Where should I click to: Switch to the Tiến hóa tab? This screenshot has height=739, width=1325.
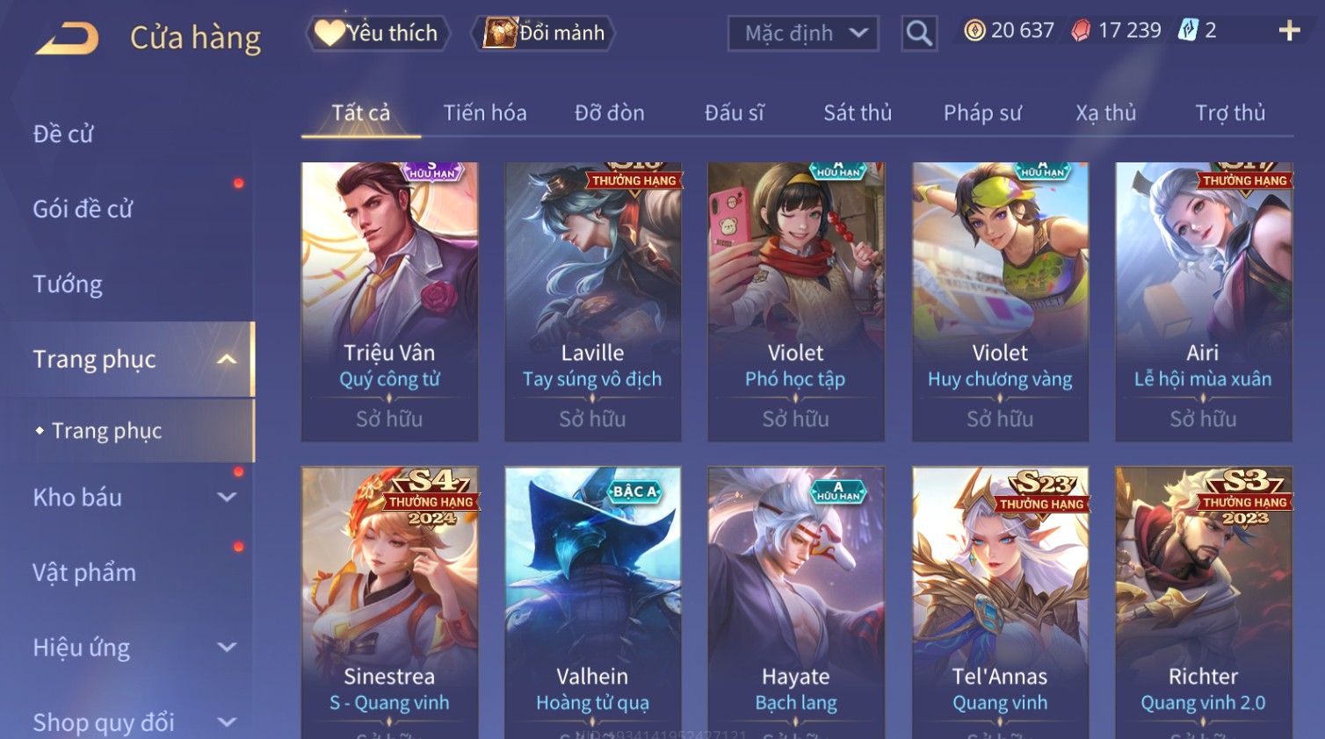485,112
